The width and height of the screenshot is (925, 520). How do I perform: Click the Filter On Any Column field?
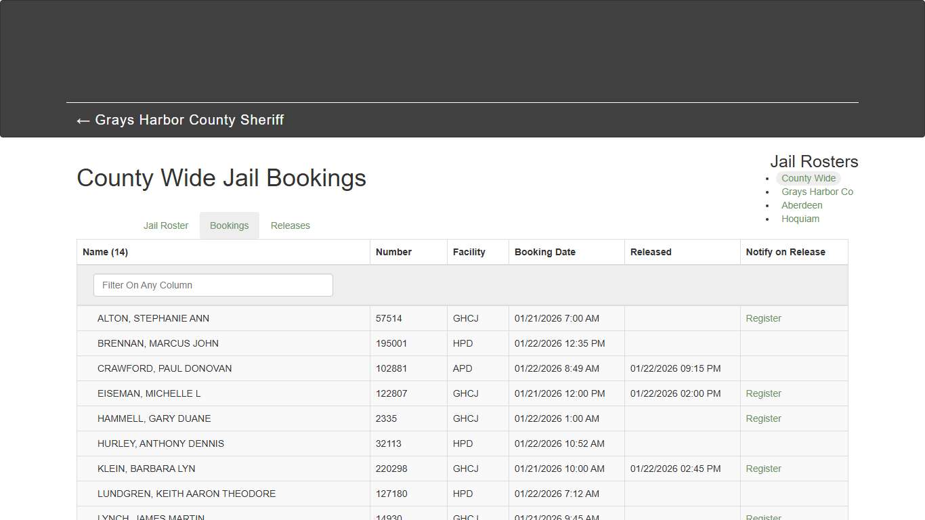tap(213, 285)
